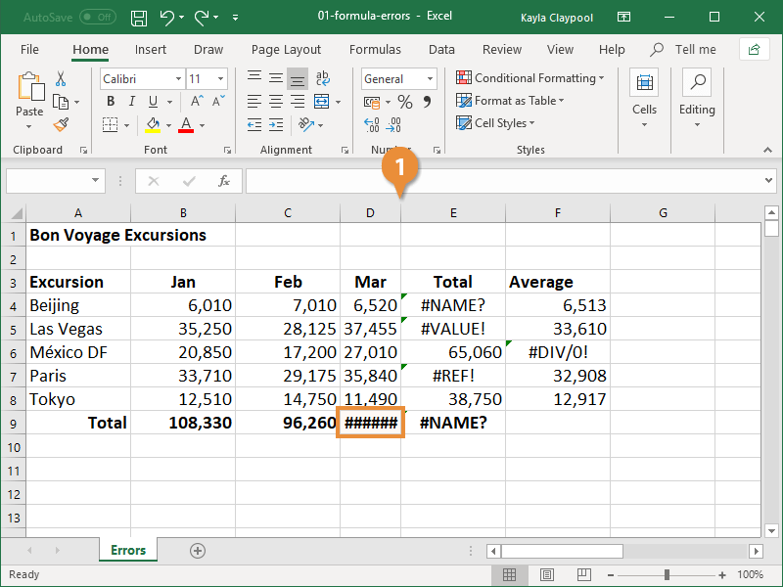Click the zoom slider in status bar
783x587 pixels.
[668, 574]
